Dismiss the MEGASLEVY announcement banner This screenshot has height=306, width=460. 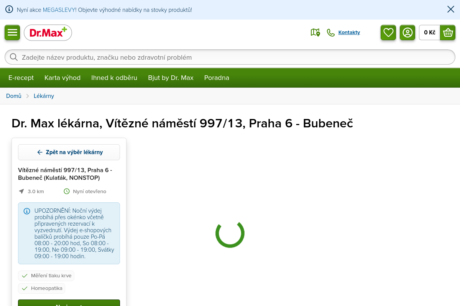[x=451, y=10]
